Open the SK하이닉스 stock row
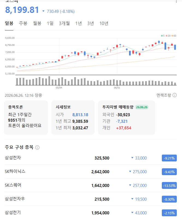This screenshot has height=219, width=182. coord(91,172)
